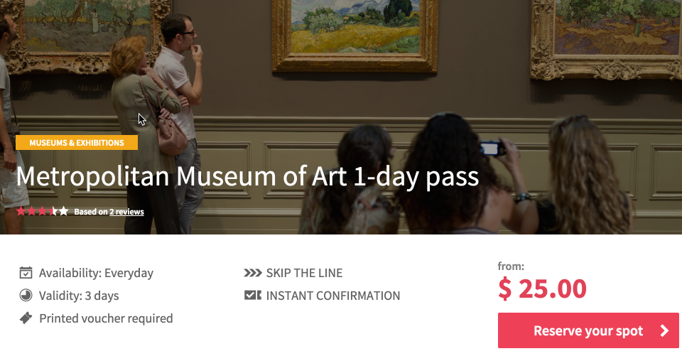The height and width of the screenshot is (356, 682).
Task: Click the INSTANT CONFIRMATION label
Action: [333, 296]
